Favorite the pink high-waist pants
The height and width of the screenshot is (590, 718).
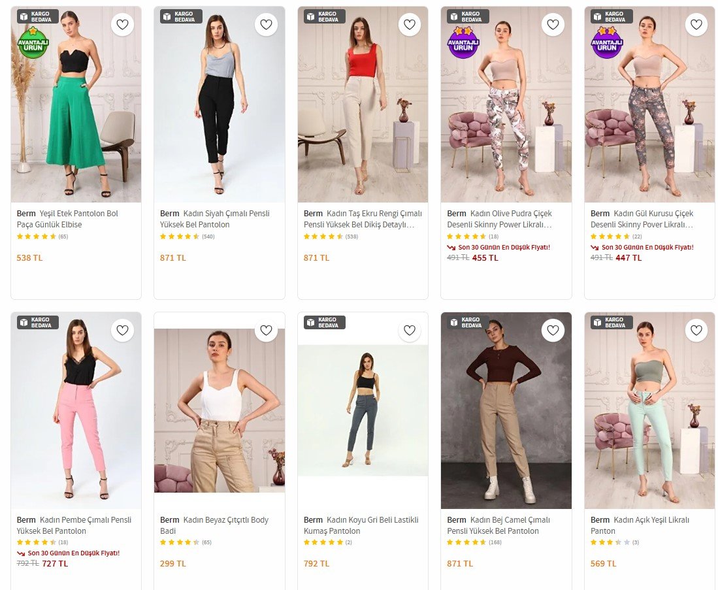point(122,331)
